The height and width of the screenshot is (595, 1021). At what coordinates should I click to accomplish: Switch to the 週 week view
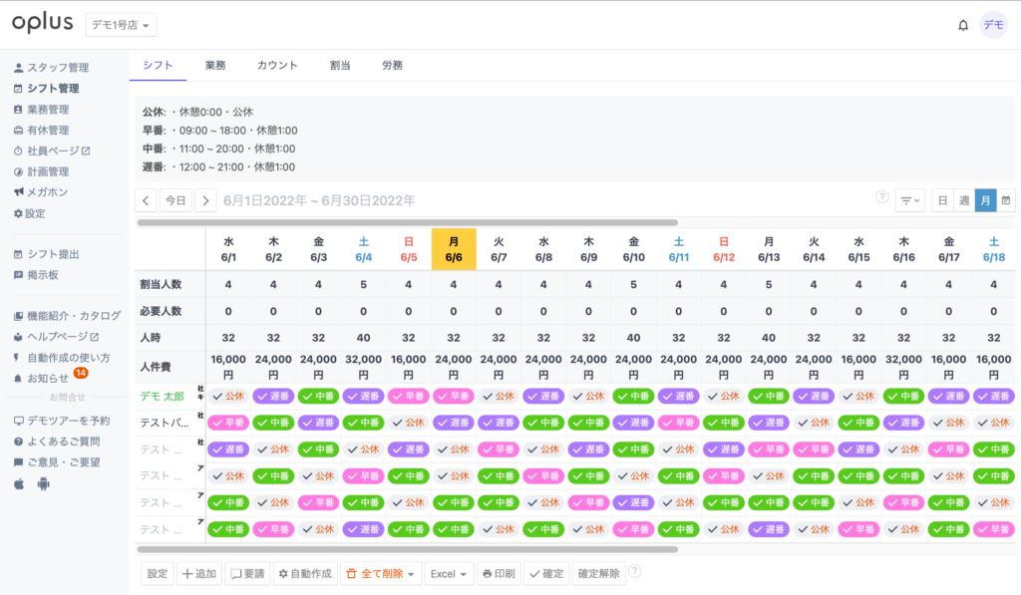point(963,200)
